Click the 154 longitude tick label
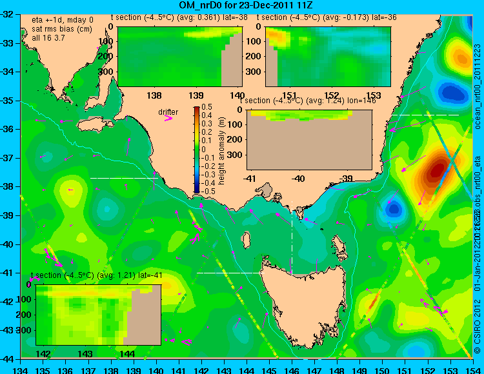Viewport: 484px width, 374px height. (x=472, y=370)
